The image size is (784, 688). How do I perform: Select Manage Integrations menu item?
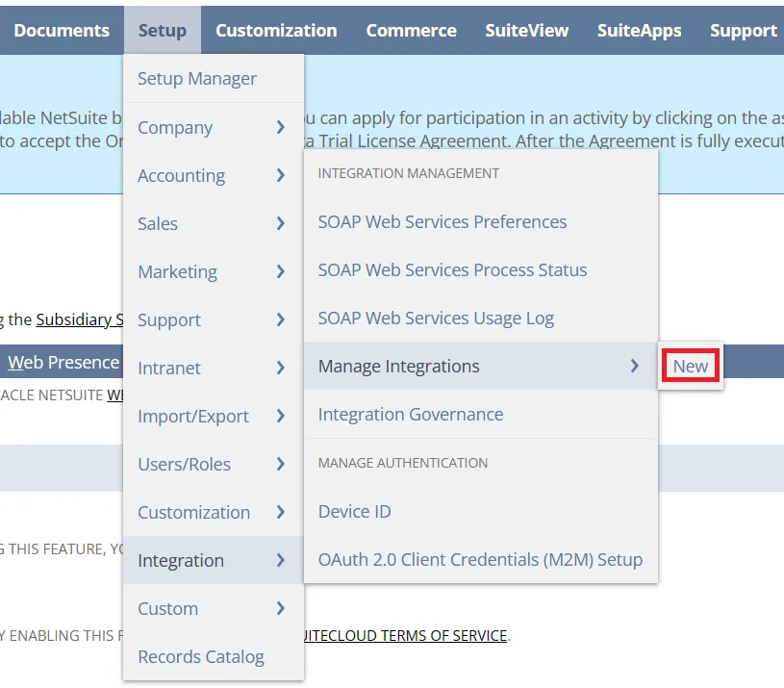click(x=480, y=366)
